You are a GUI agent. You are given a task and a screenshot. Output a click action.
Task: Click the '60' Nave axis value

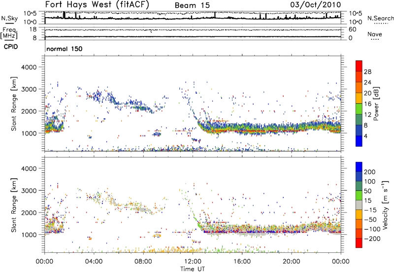pos(352,29)
